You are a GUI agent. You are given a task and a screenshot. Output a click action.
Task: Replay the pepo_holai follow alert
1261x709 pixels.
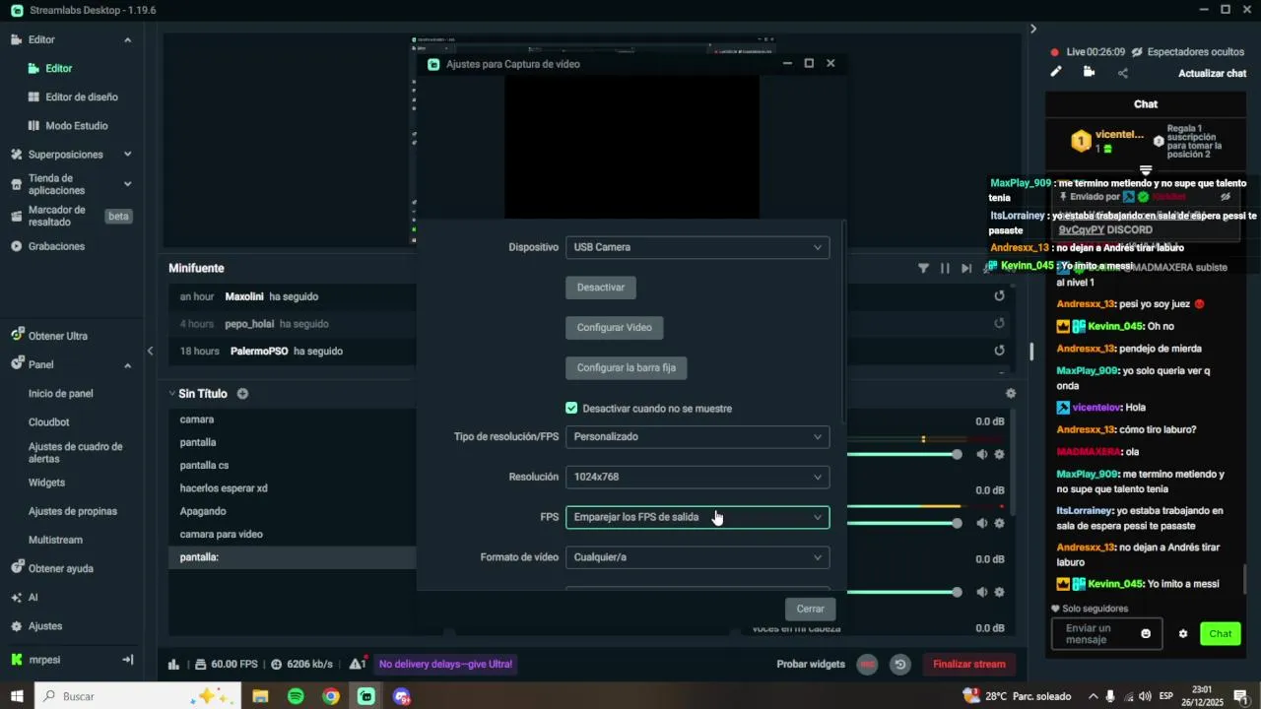tap(999, 323)
